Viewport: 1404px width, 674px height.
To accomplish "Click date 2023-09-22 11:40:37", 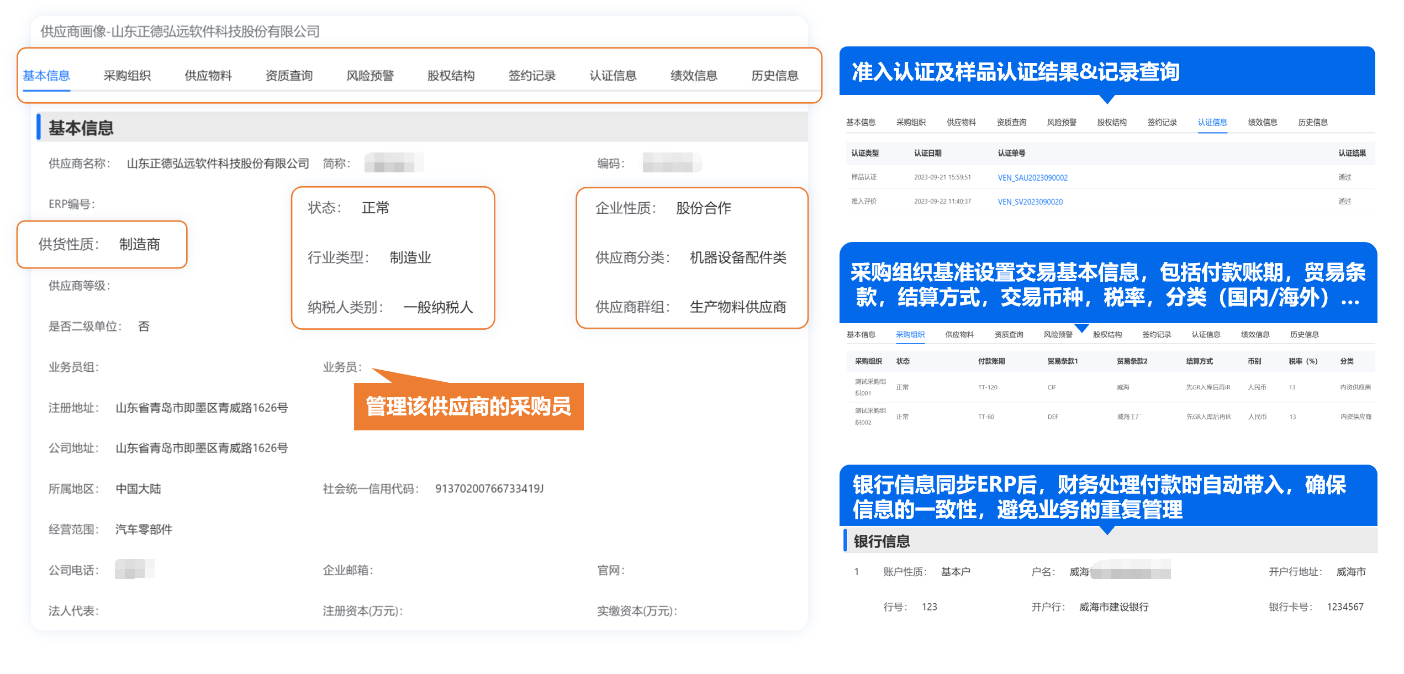I will pos(942,202).
